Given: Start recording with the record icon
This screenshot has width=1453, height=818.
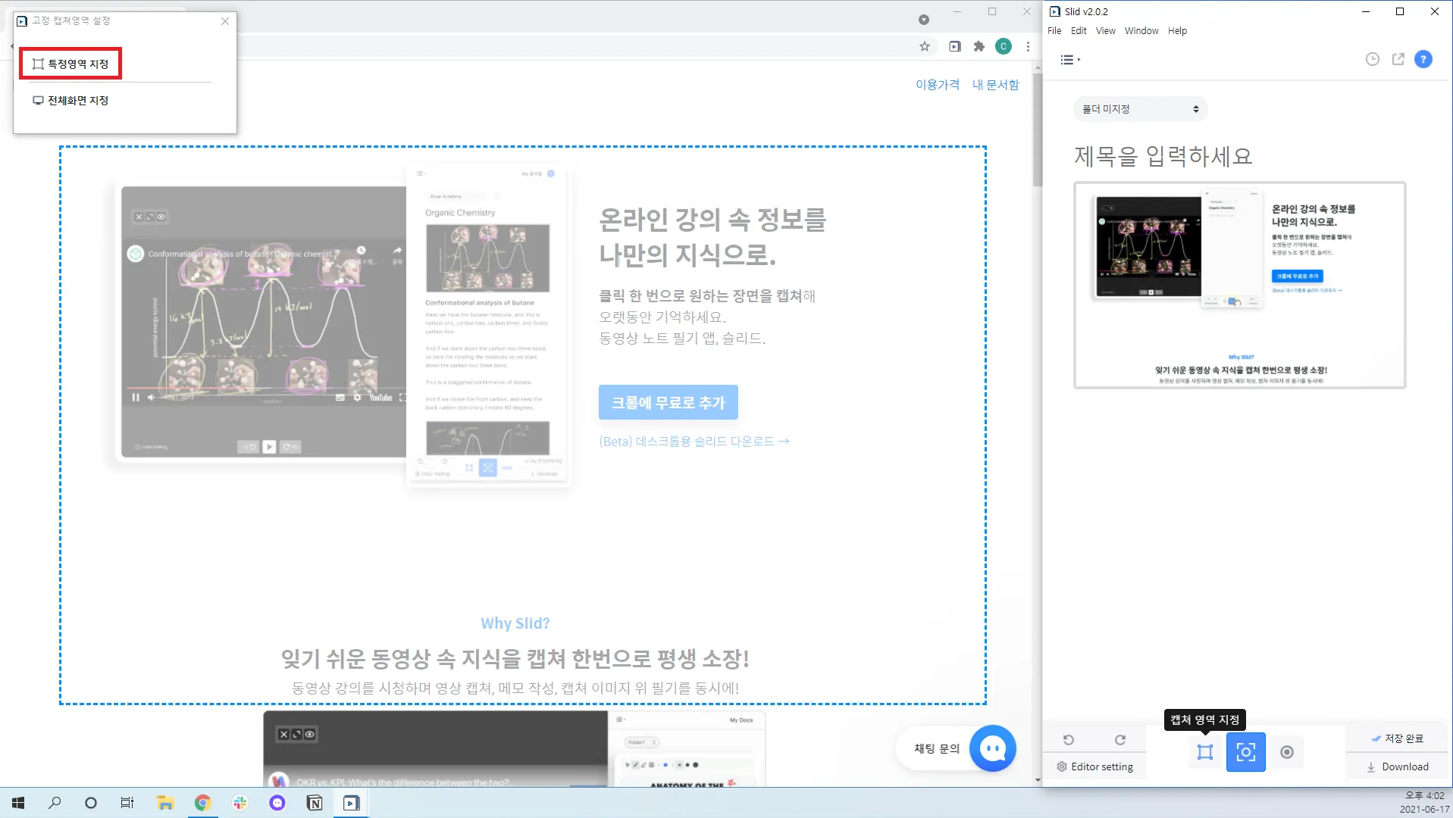Looking at the screenshot, I should (x=1287, y=752).
